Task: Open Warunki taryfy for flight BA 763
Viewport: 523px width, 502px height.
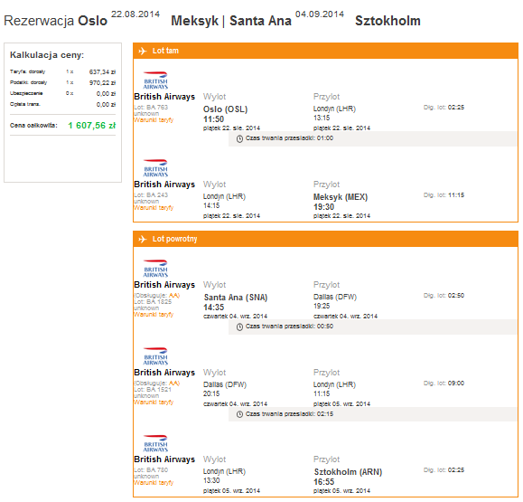Action: point(154,120)
